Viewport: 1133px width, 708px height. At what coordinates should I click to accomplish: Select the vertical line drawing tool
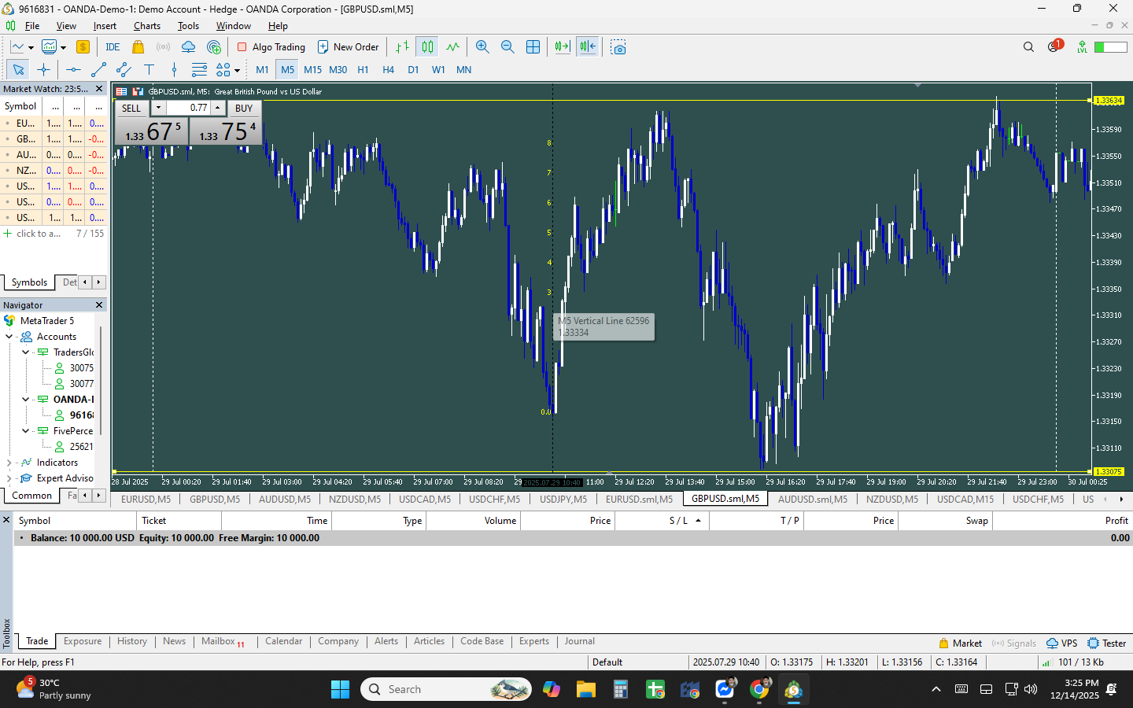(x=174, y=69)
